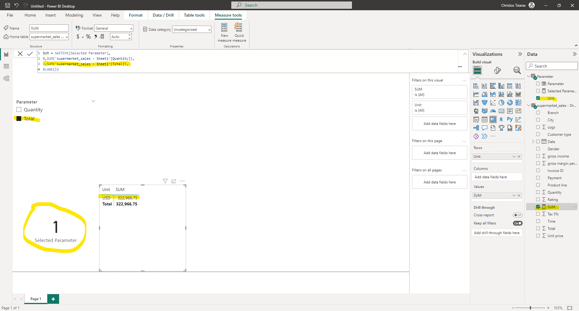Screen dimensions: 579x311
Task: Switch to Model view in the left sidebar
Action: pyautogui.click(x=6, y=78)
